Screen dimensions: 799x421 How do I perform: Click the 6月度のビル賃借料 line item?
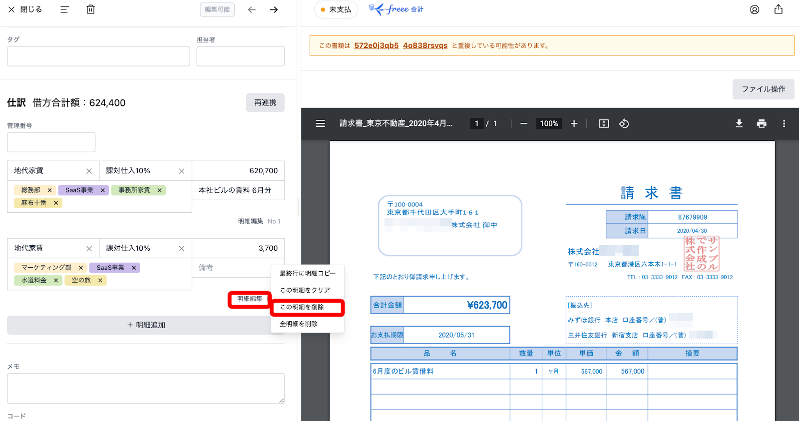(x=403, y=372)
